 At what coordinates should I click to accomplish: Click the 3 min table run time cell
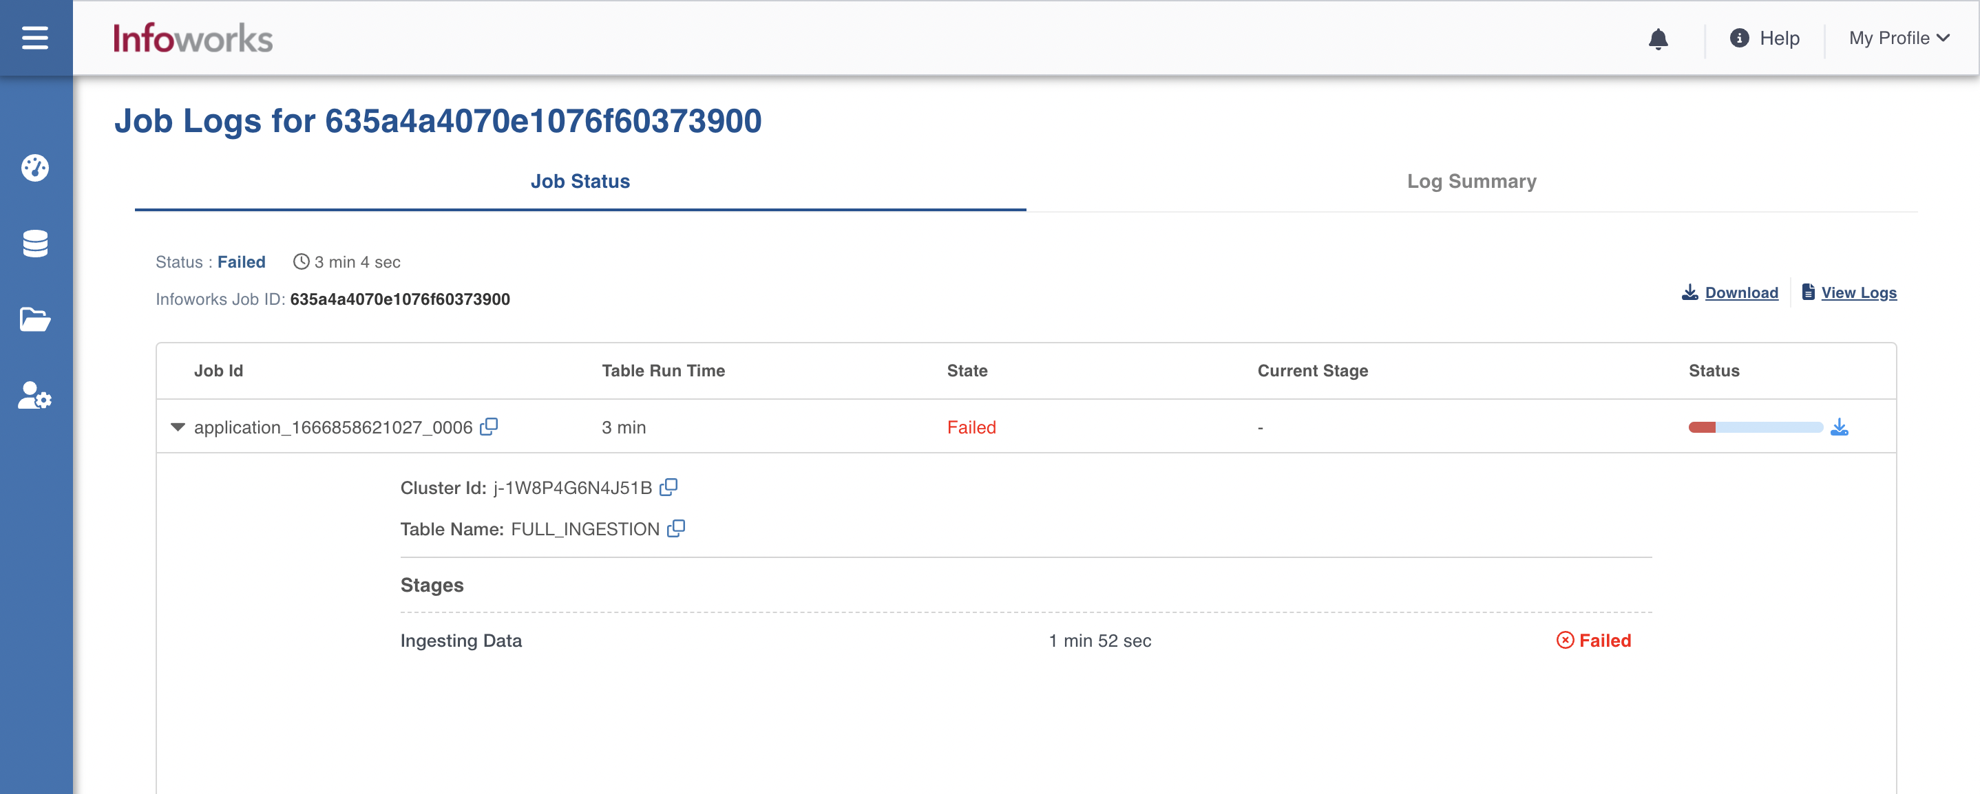[623, 427]
